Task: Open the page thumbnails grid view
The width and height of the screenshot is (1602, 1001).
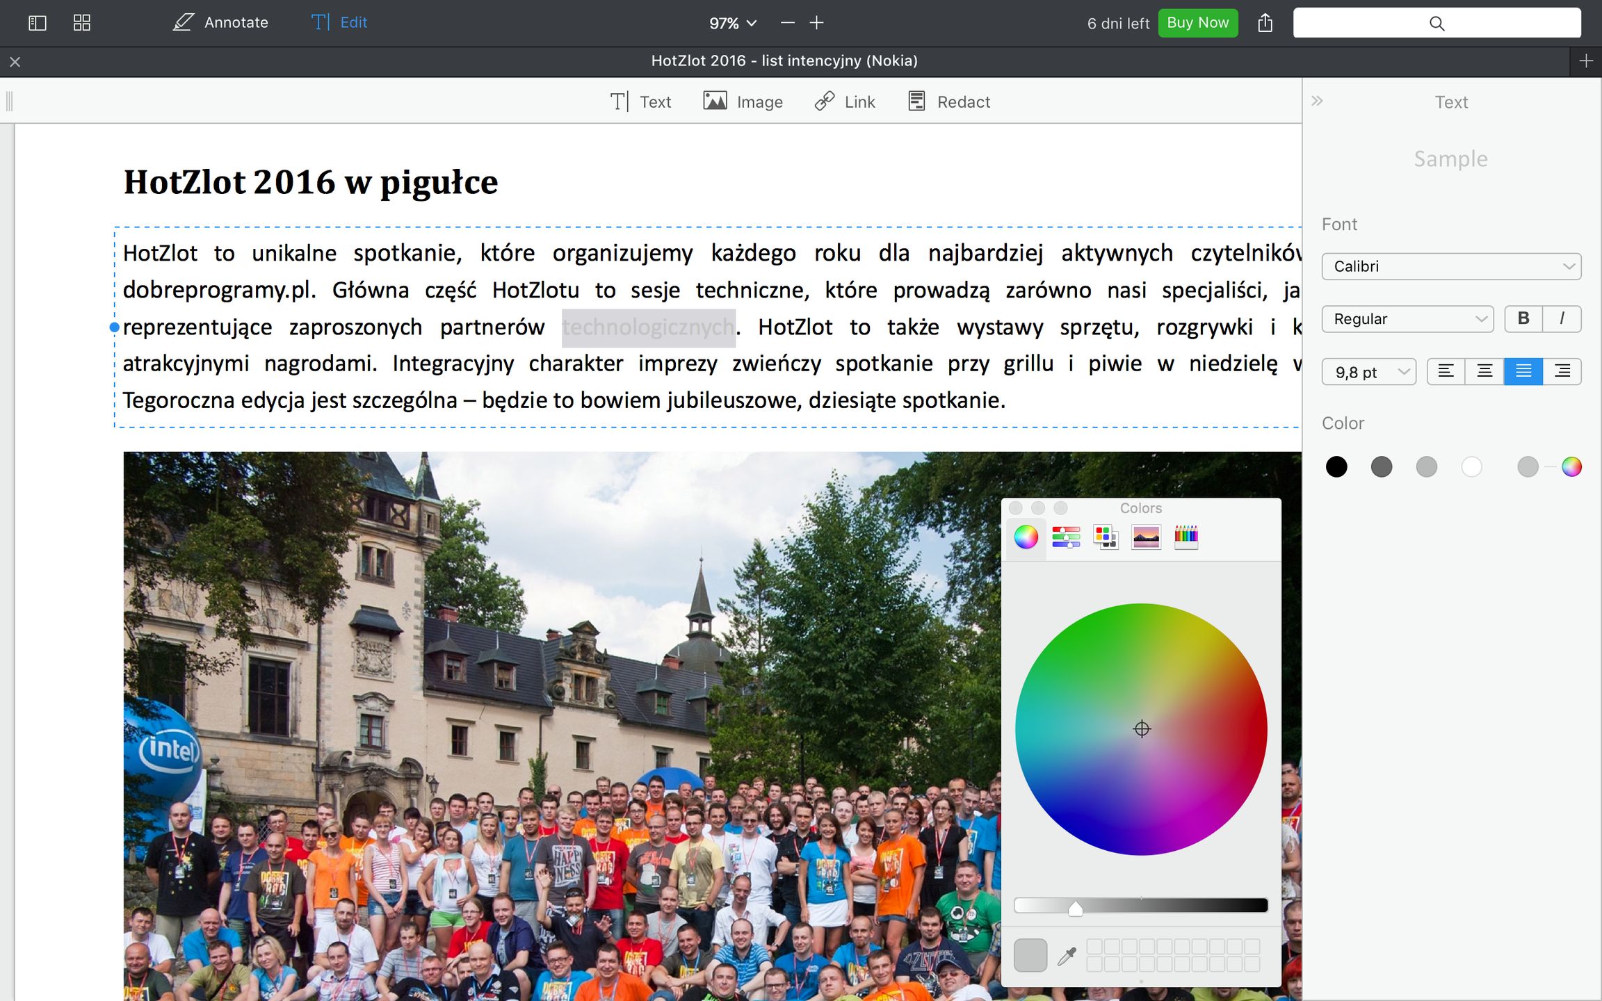Action: 82,23
